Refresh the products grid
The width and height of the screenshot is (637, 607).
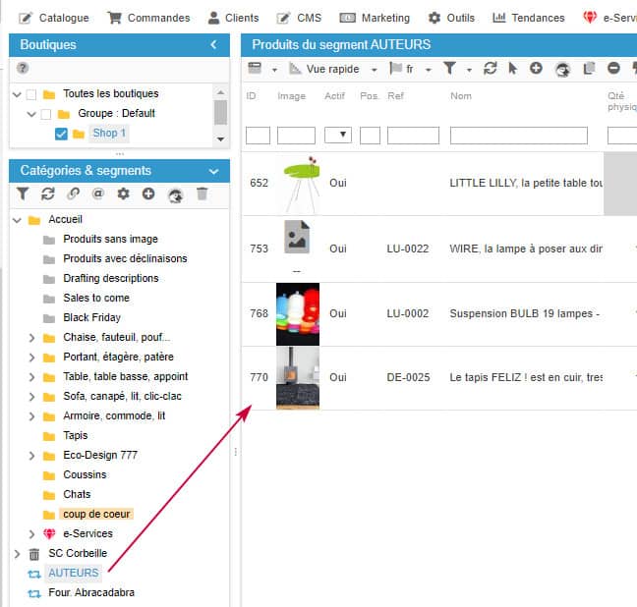coord(491,69)
